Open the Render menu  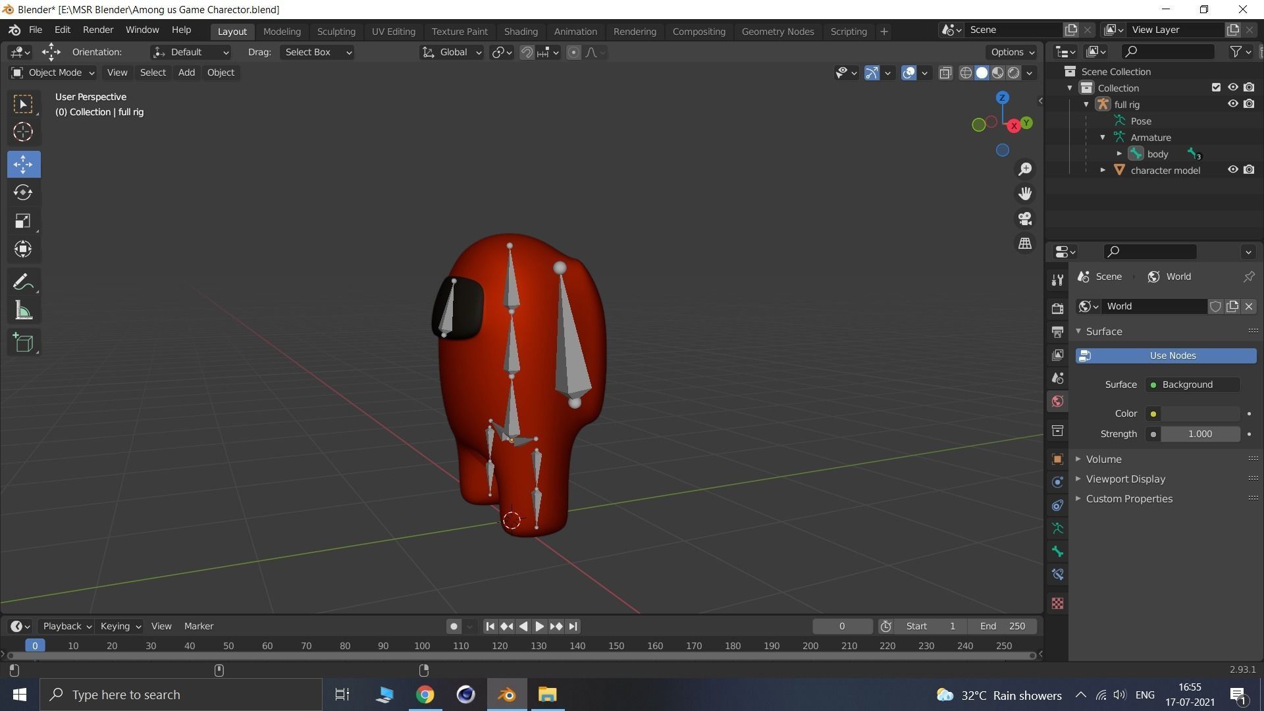[98, 30]
